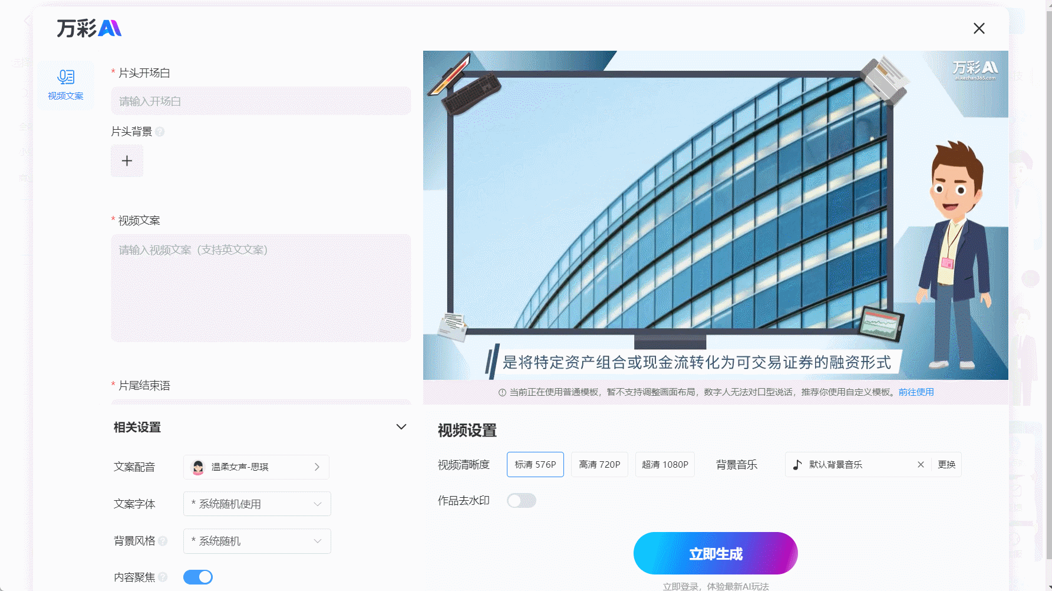Image resolution: width=1052 pixels, height=591 pixels.
Task: Select 高清 720P resolution
Action: [599, 465]
